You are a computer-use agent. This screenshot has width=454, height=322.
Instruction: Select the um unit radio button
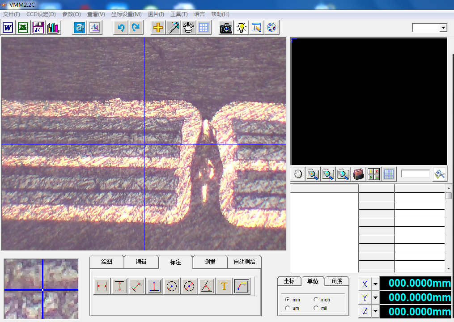point(287,308)
